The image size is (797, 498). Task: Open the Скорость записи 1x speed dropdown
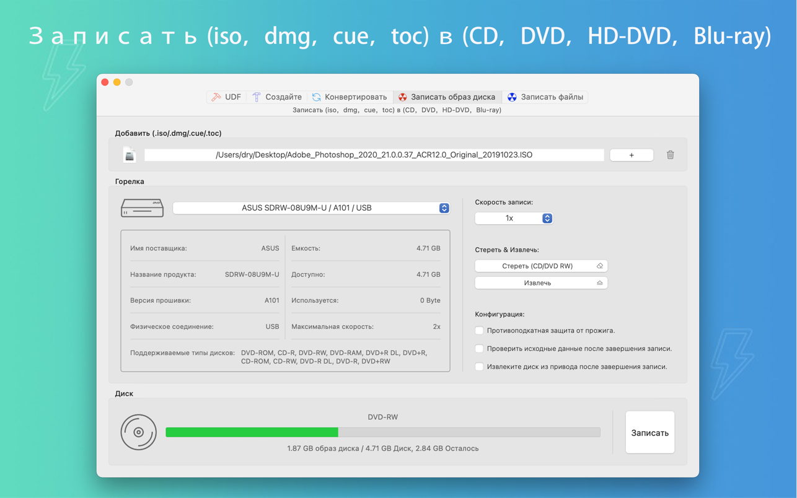click(x=513, y=218)
